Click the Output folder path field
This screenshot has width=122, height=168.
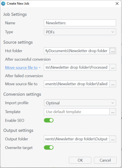tap(77, 139)
